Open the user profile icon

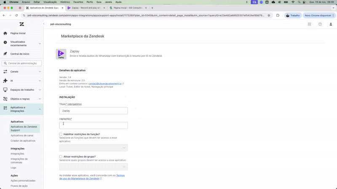pyautogui.click(x=331, y=24)
